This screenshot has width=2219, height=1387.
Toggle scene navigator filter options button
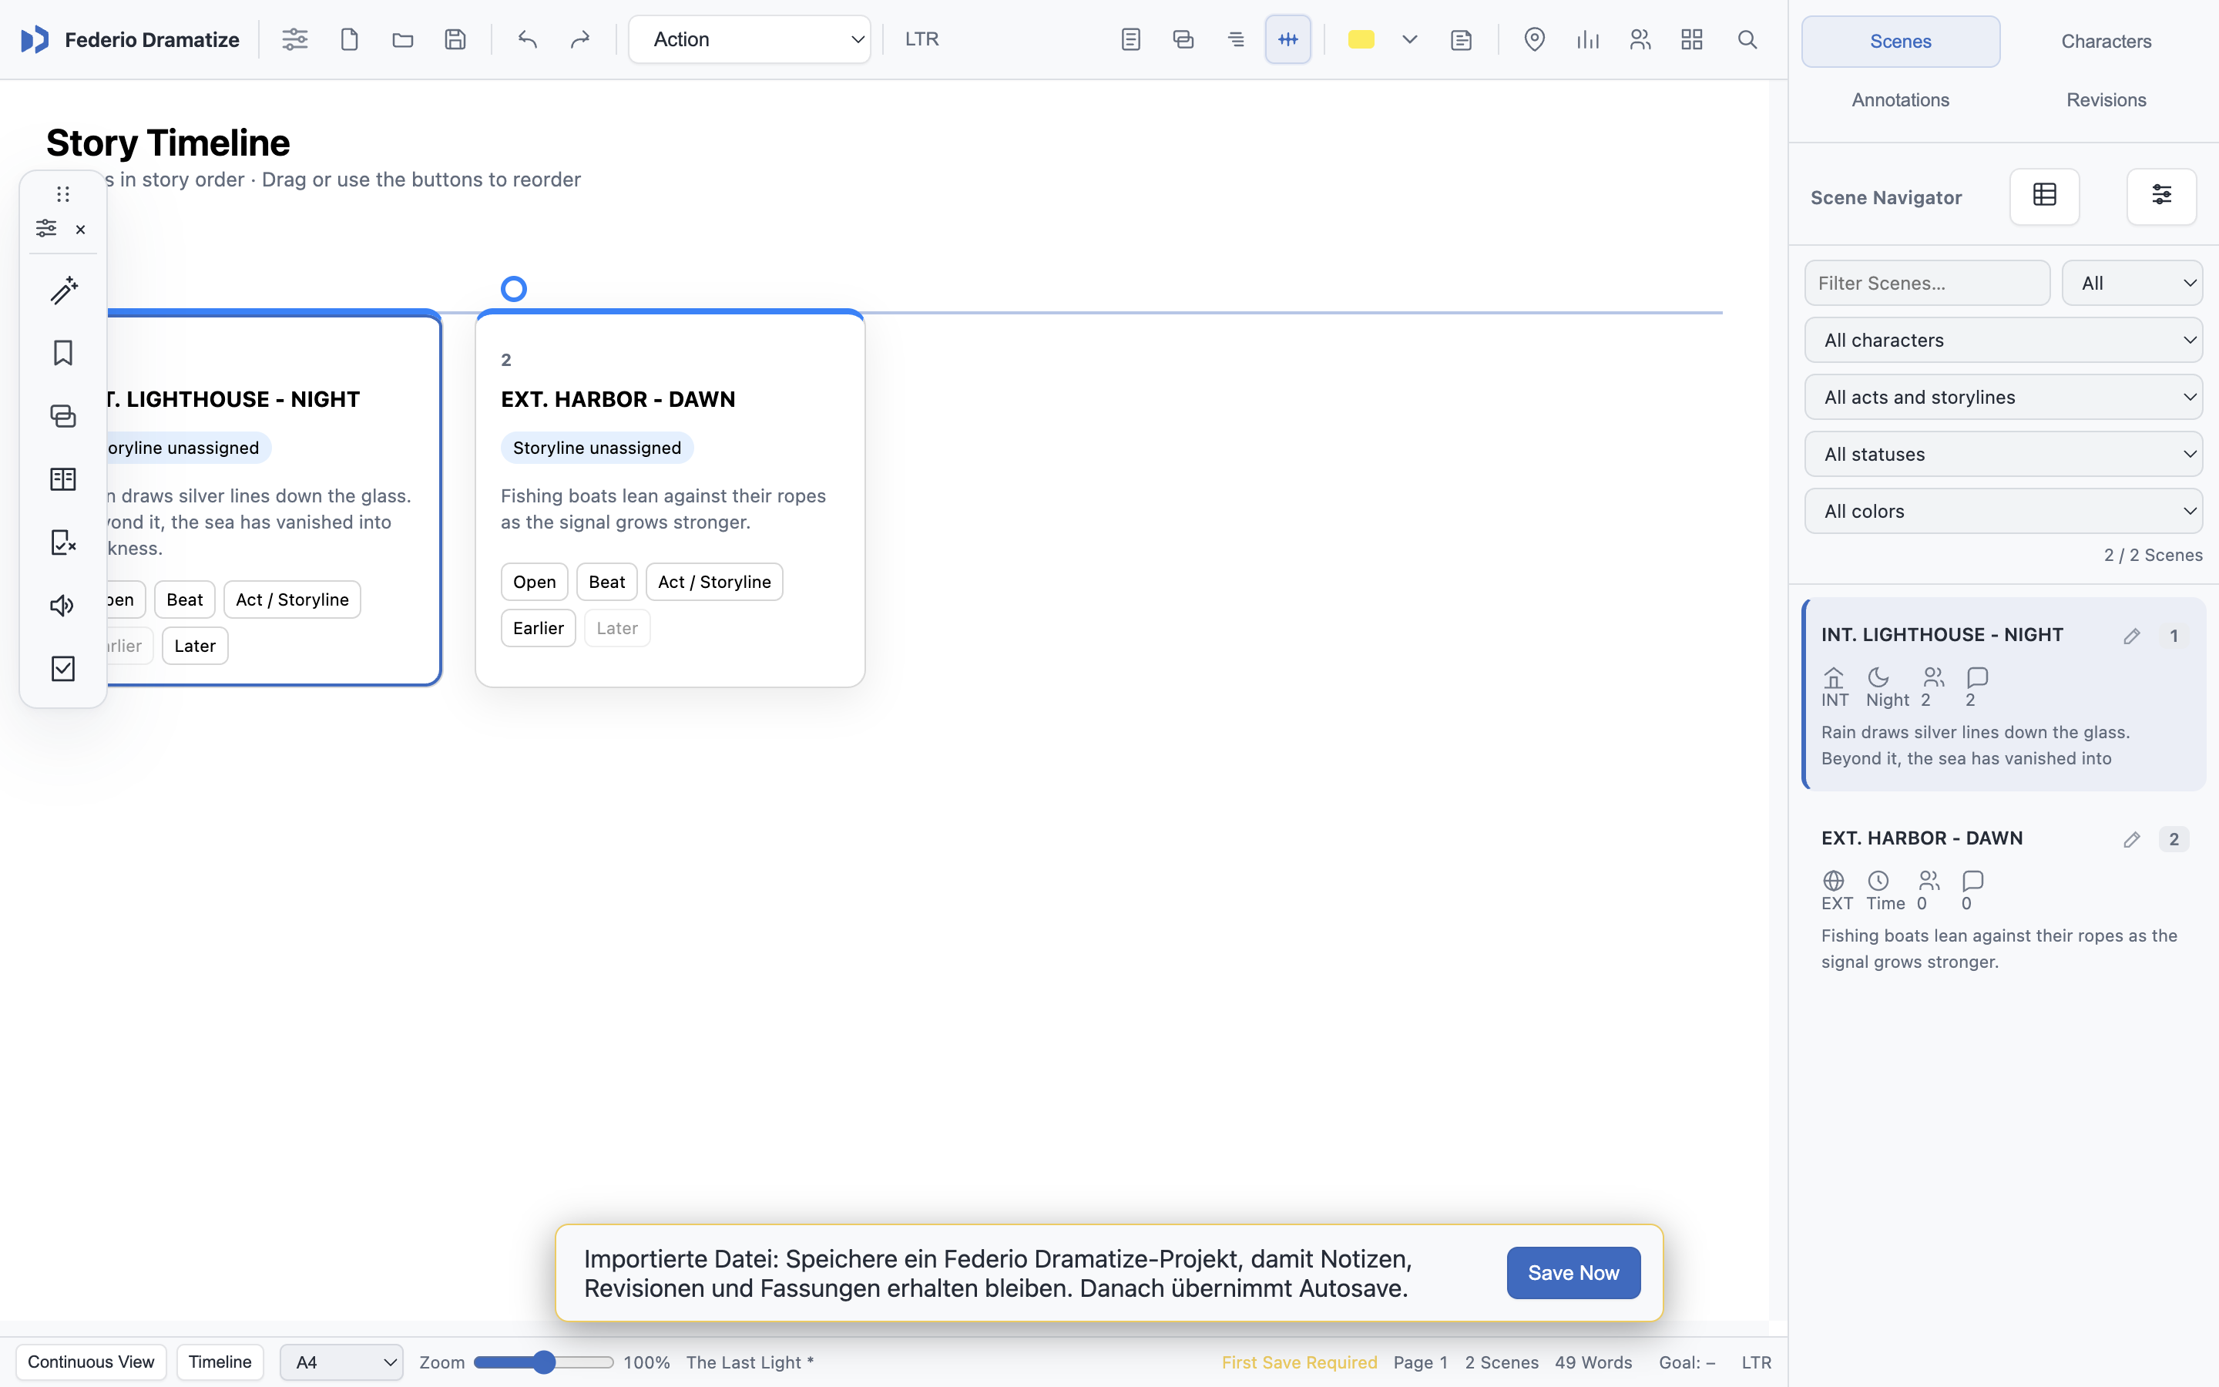(2161, 196)
